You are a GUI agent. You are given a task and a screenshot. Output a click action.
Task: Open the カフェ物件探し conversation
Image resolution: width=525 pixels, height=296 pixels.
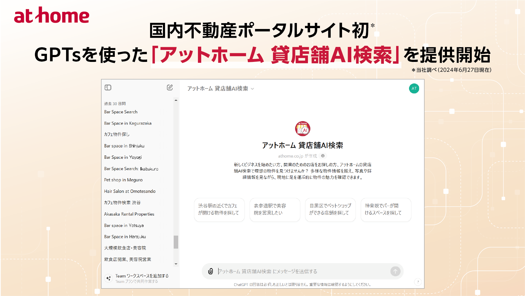[x=116, y=134]
